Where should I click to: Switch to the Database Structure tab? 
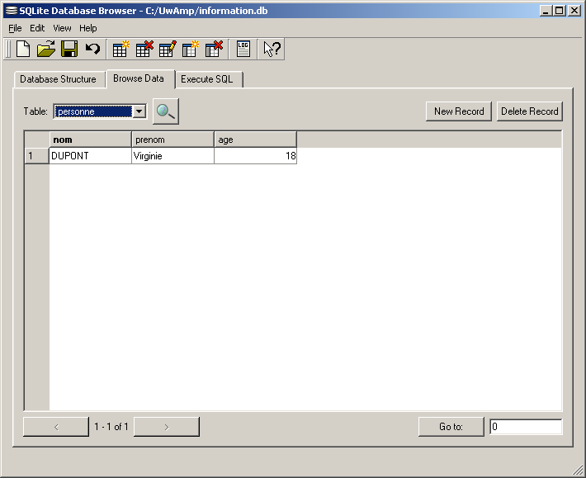[58, 79]
